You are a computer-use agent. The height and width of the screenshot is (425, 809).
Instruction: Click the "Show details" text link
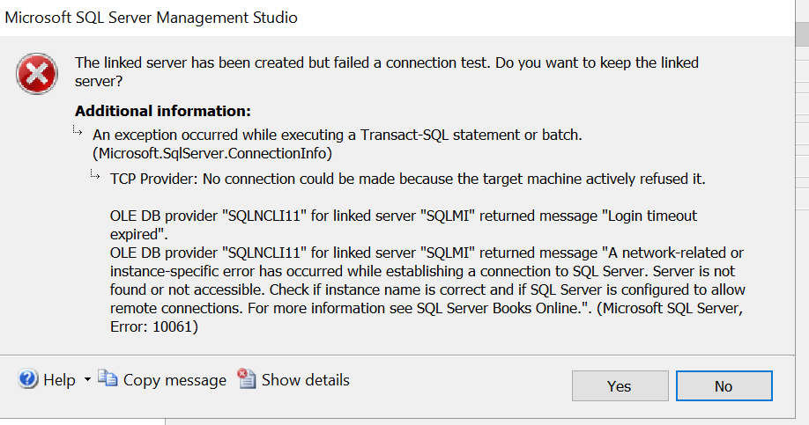305,380
